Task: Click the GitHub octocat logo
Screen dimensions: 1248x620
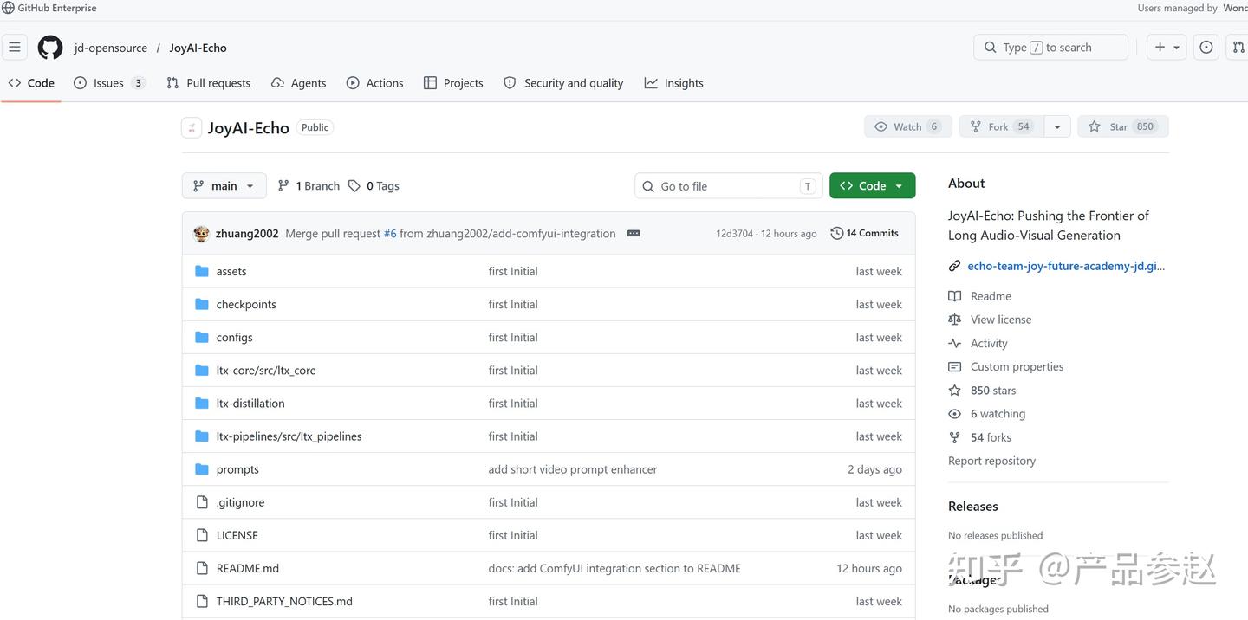Action: tap(50, 48)
